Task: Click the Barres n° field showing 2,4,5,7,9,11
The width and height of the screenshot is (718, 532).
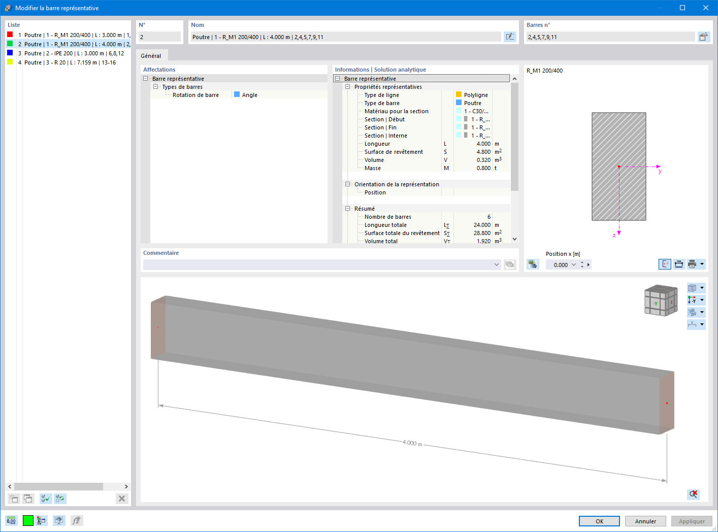Action: click(x=610, y=37)
